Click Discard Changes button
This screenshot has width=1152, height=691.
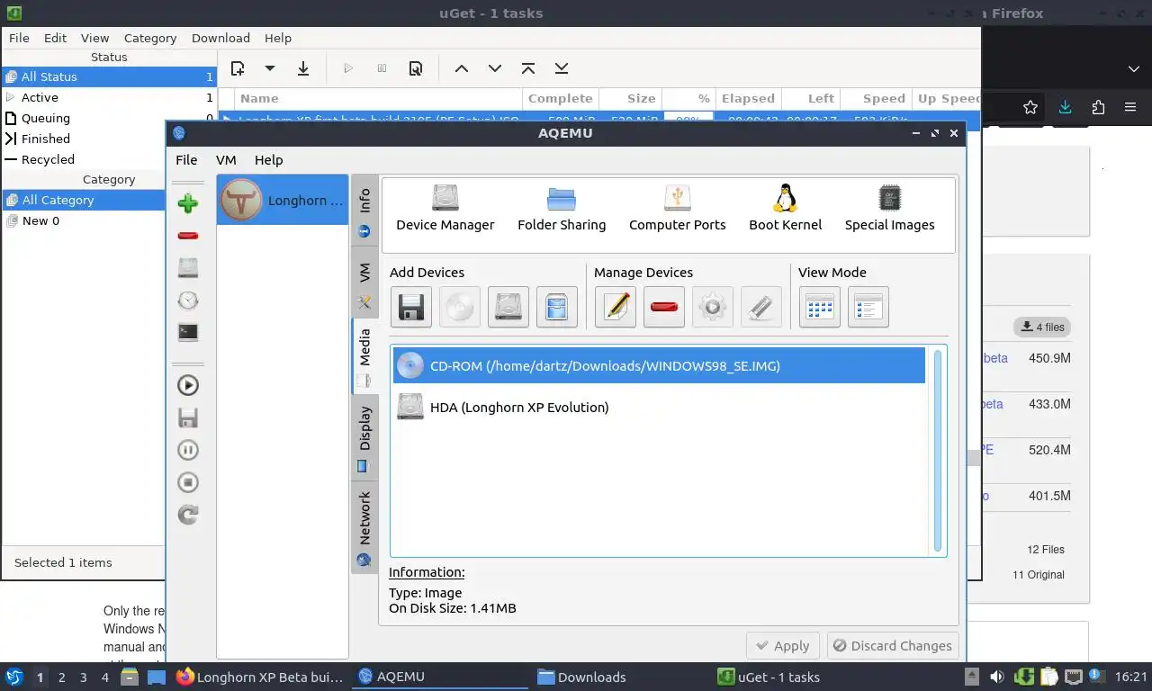pos(892,645)
